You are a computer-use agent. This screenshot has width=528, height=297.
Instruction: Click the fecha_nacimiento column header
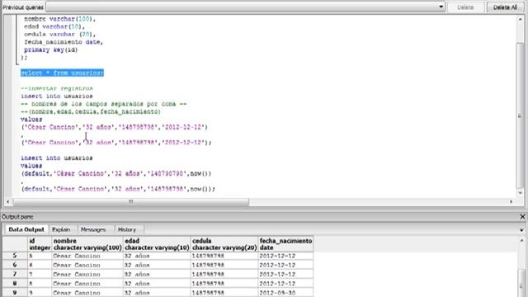point(285,244)
